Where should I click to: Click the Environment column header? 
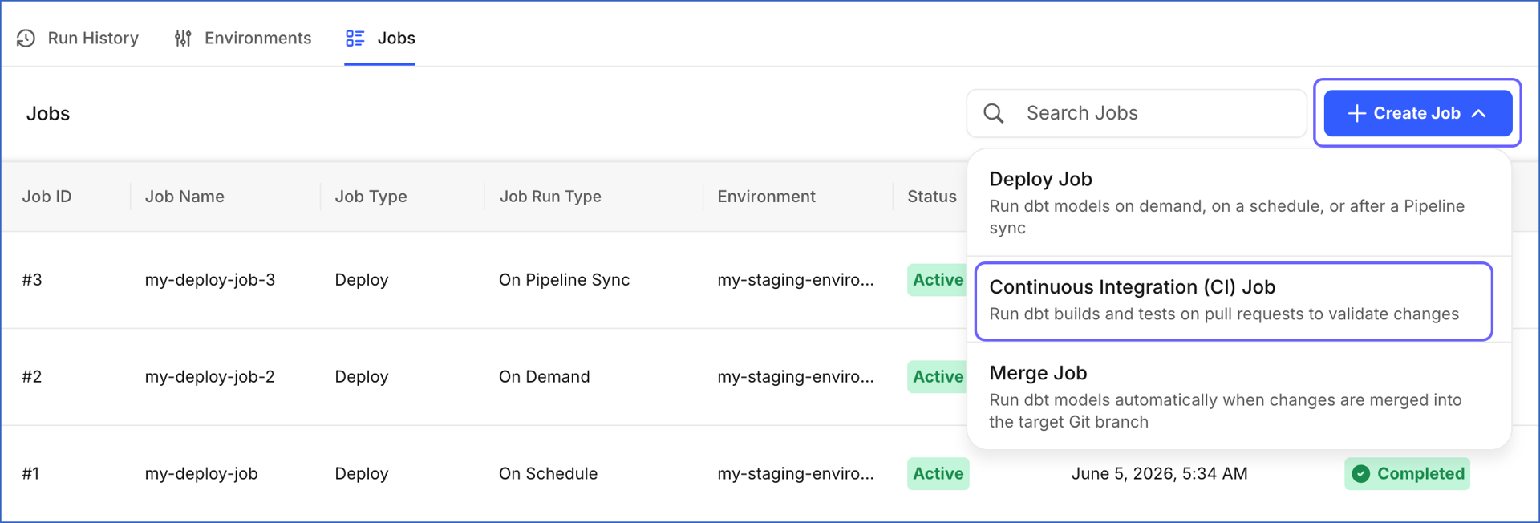coord(766,197)
